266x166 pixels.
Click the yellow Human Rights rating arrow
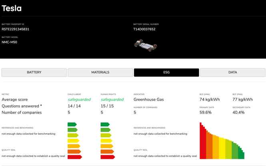(x=106, y=141)
